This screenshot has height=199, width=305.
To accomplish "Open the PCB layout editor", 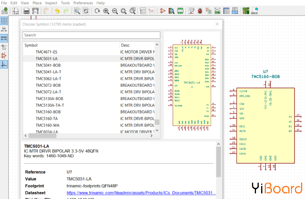I will [246, 11].
